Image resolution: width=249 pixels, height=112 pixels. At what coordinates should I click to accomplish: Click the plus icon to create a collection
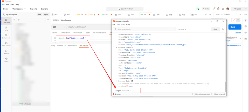click(x=14, y=20)
